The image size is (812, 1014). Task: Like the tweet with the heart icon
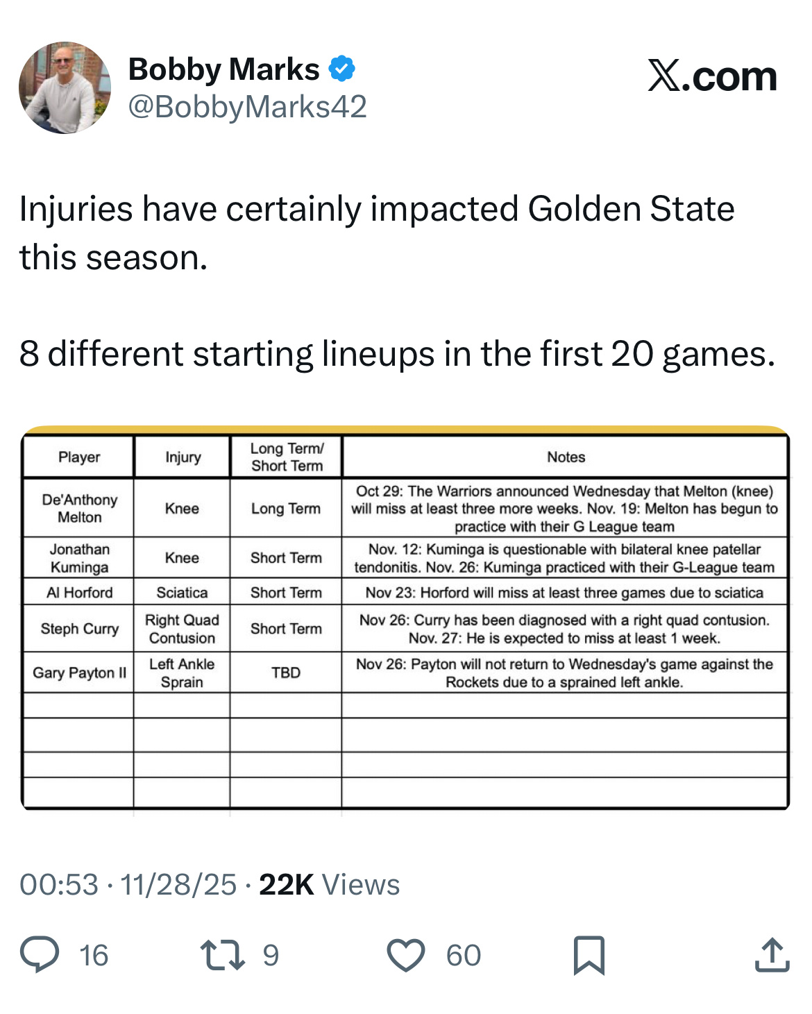pos(406,955)
